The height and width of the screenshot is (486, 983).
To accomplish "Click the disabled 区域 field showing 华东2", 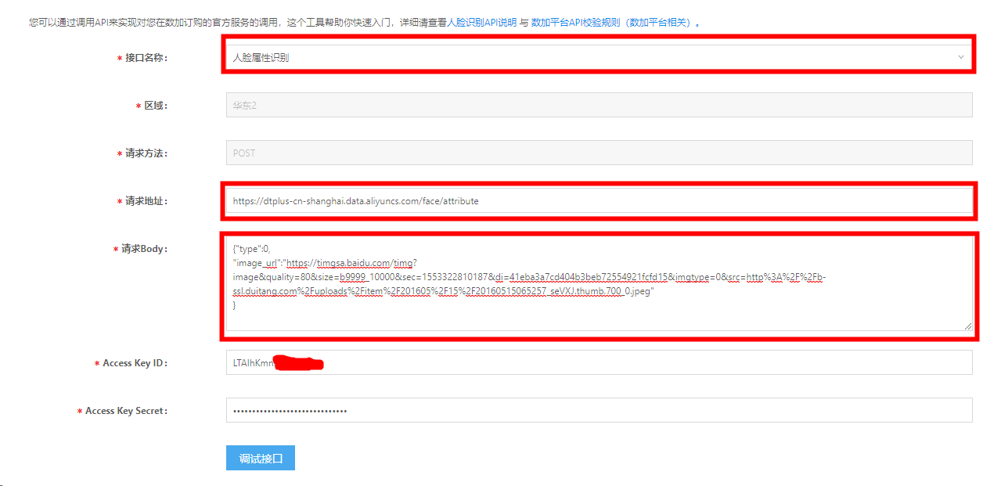I will pos(599,105).
